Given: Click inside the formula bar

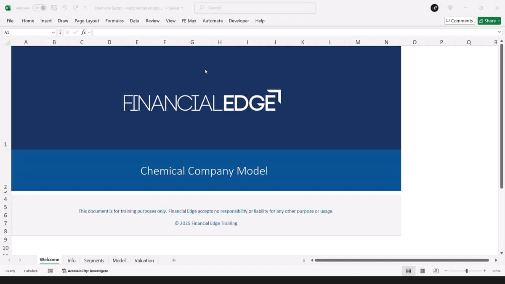Looking at the screenshot, I should (x=294, y=32).
